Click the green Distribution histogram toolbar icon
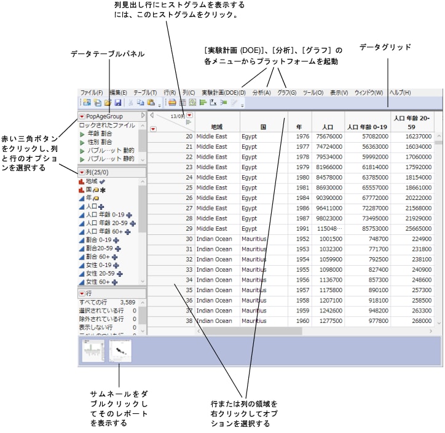The image size is (445, 433). [203, 103]
